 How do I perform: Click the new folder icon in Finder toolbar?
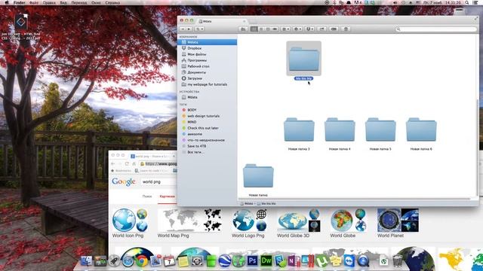tap(243, 29)
